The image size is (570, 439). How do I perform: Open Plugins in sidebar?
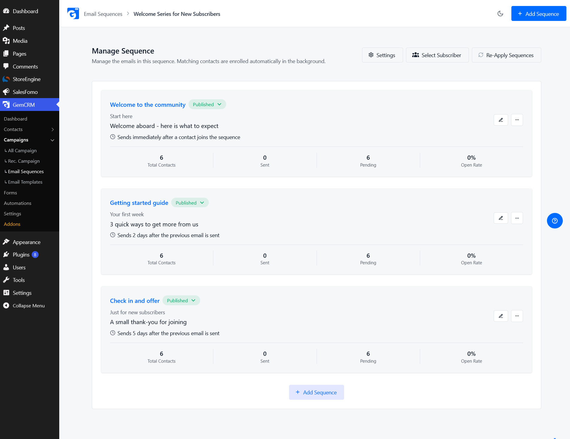coord(30,254)
